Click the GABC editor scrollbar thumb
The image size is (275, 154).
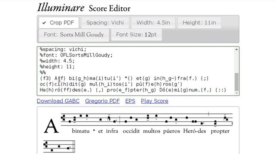tap(236, 82)
